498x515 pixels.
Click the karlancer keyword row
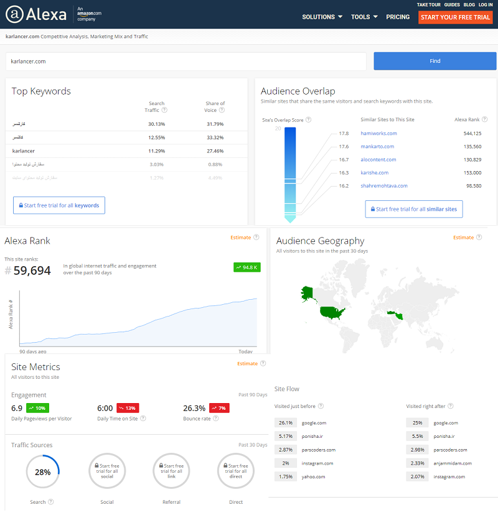click(126, 151)
